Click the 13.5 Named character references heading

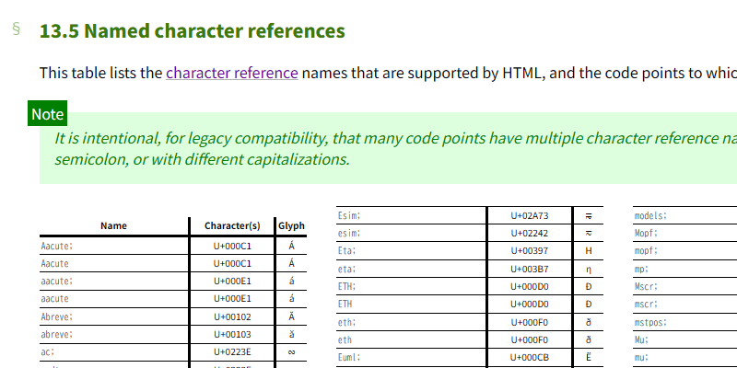[192, 30]
